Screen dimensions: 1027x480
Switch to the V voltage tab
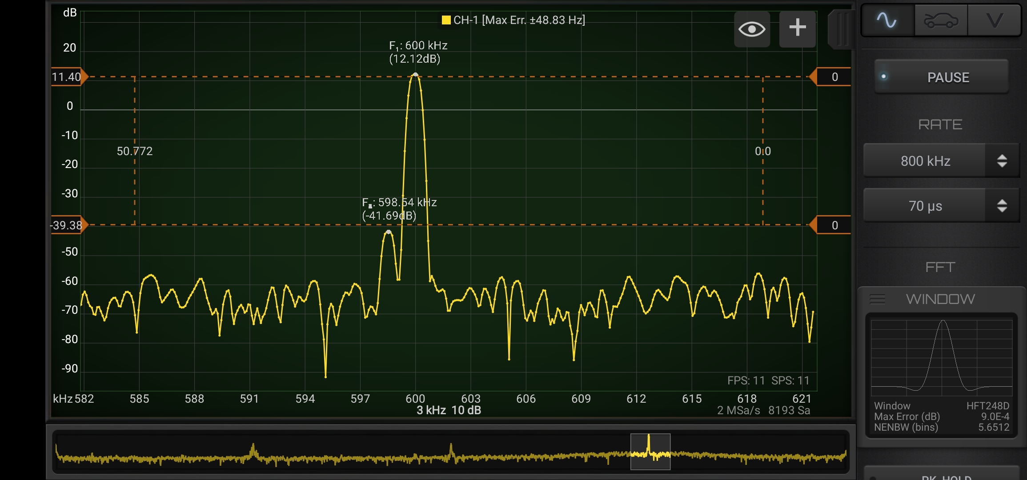point(994,20)
